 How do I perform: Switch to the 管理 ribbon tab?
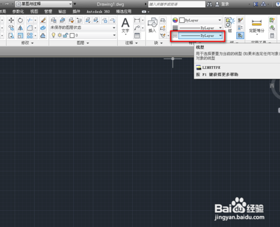click(48, 12)
